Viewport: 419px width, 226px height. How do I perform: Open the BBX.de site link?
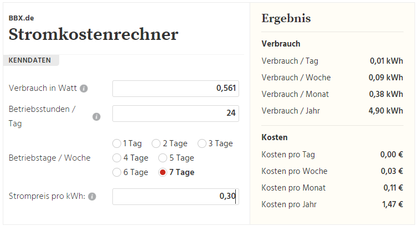tap(22, 18)
